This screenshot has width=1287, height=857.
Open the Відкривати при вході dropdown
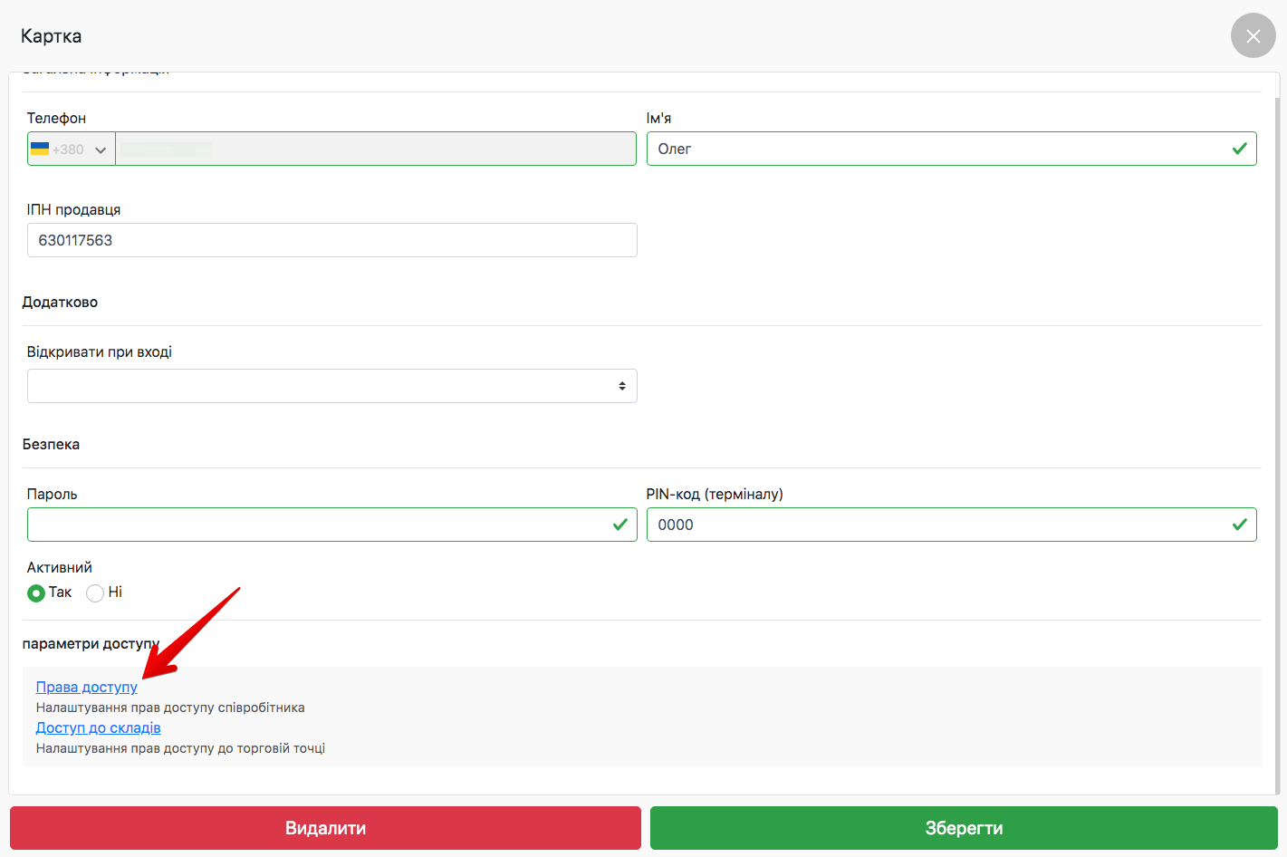[331, 386]
